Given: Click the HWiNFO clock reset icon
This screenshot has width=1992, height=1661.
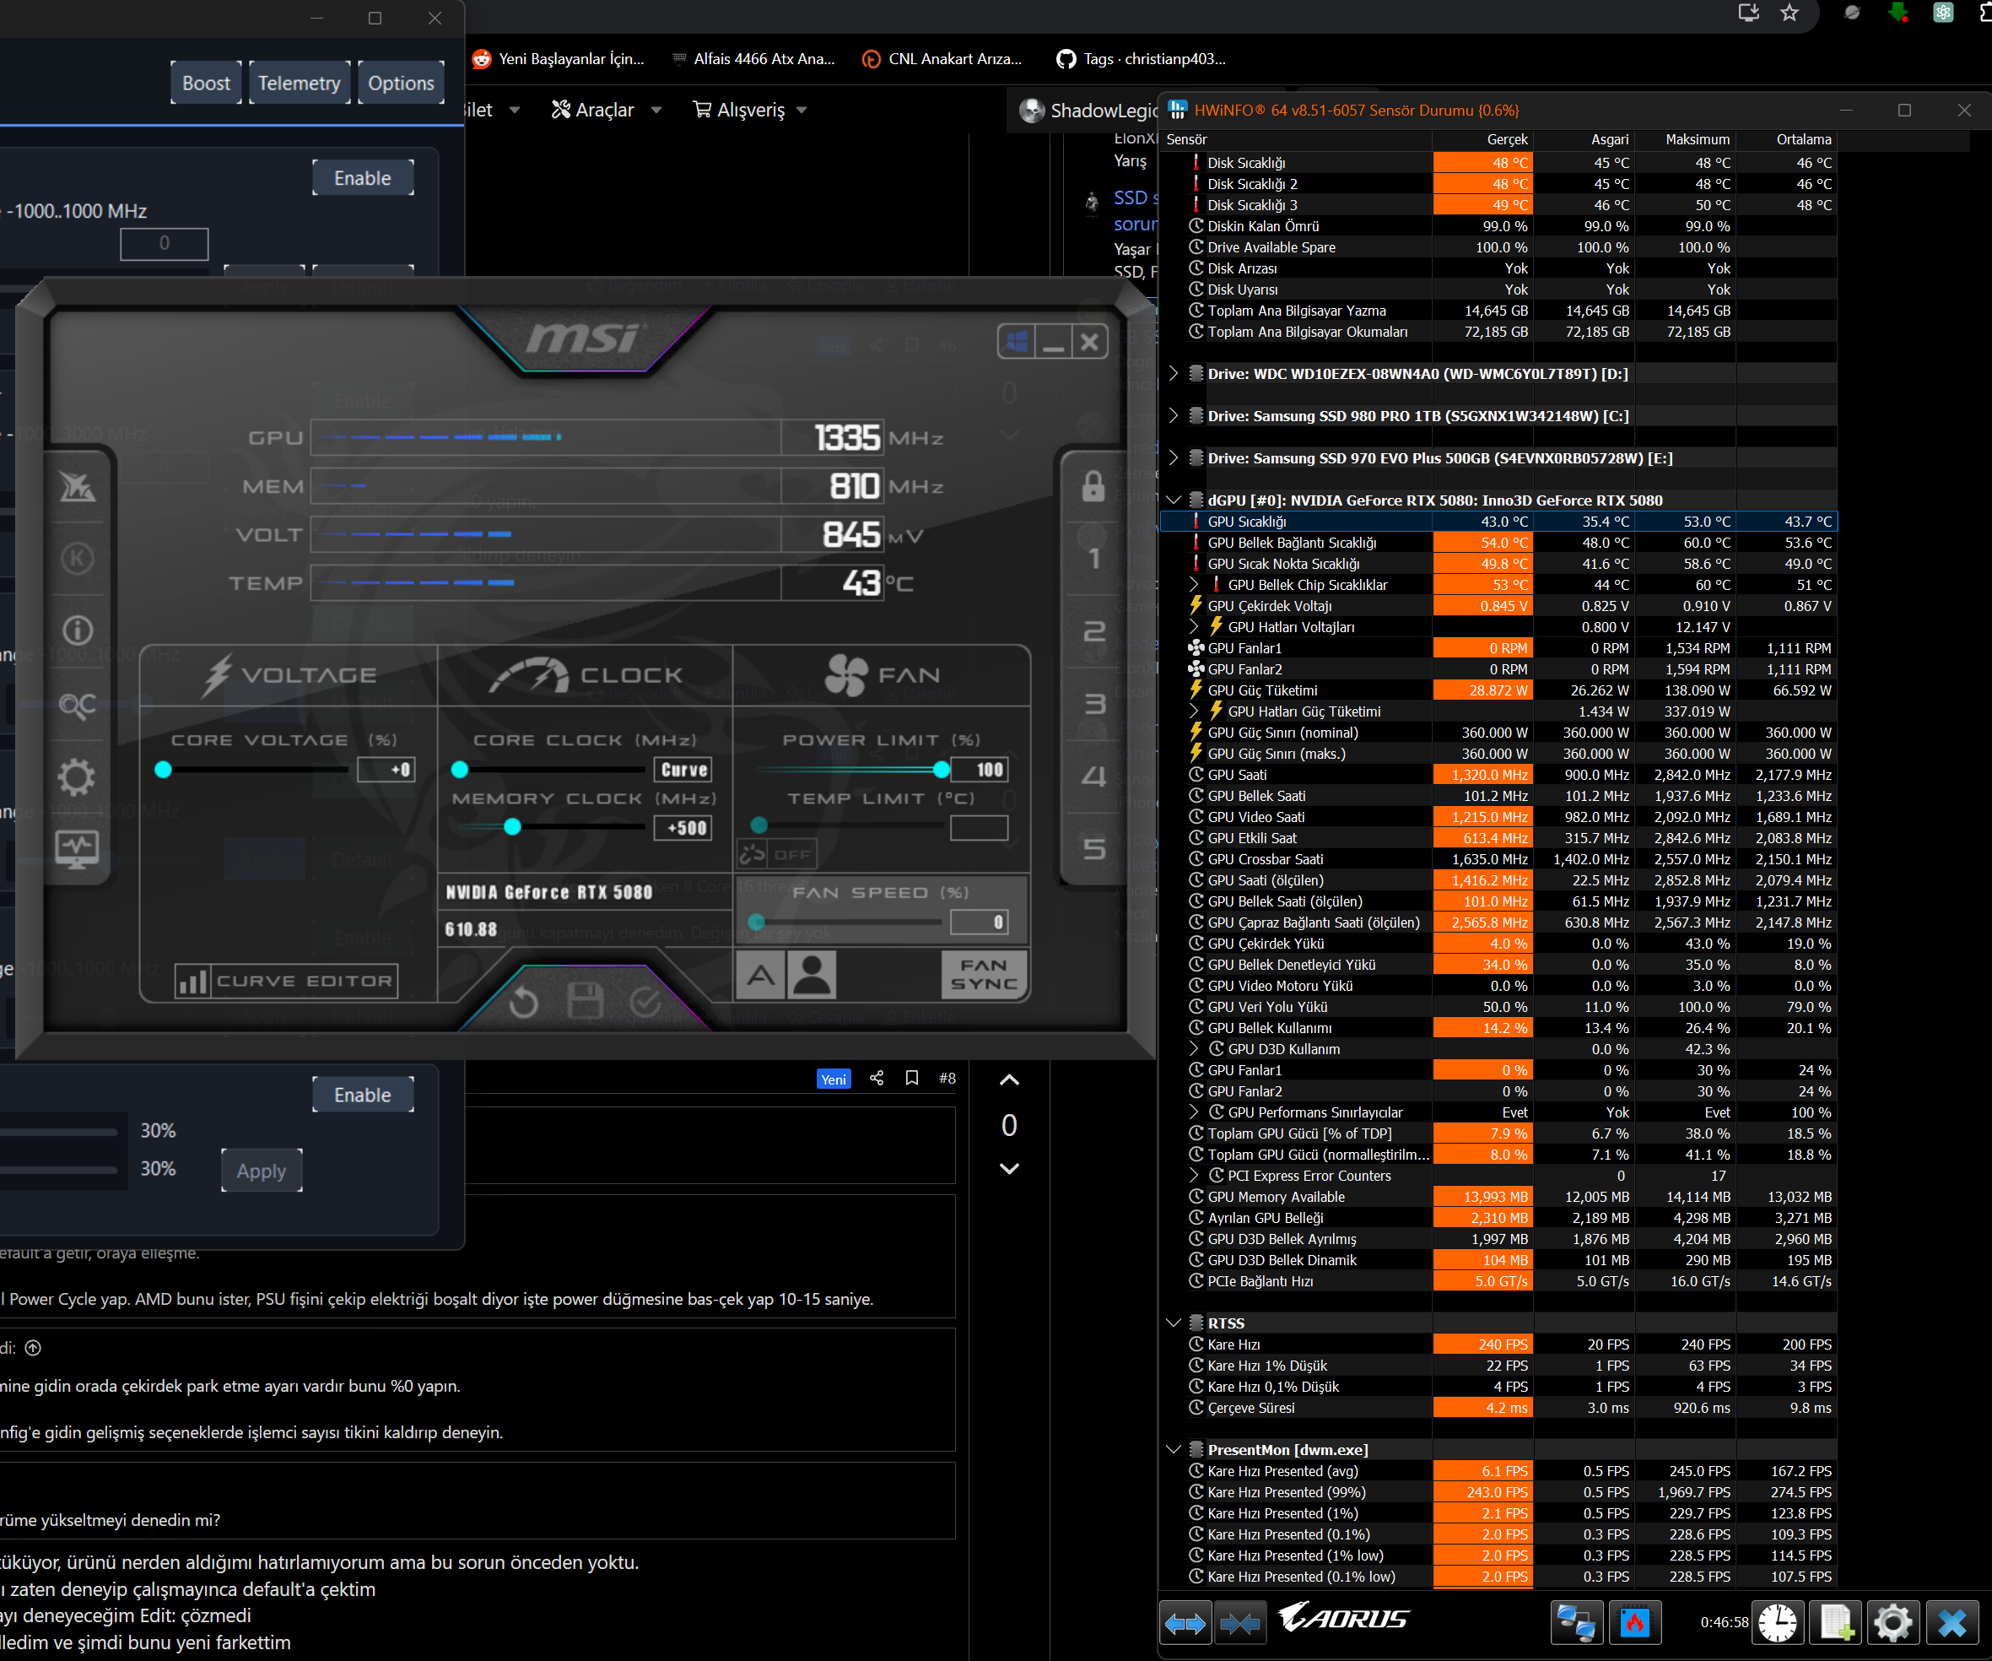Looking at the screenshot, I should coord(1778,1623).
